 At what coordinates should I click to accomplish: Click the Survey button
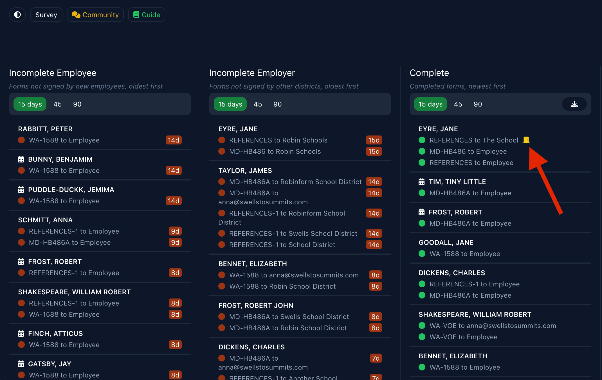tap(46, 15)
